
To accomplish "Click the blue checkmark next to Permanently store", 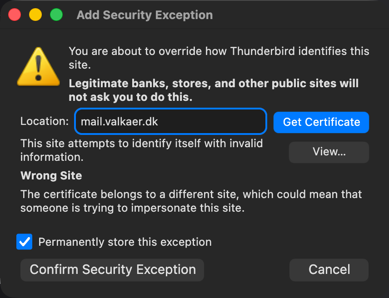I will (24, 242).
